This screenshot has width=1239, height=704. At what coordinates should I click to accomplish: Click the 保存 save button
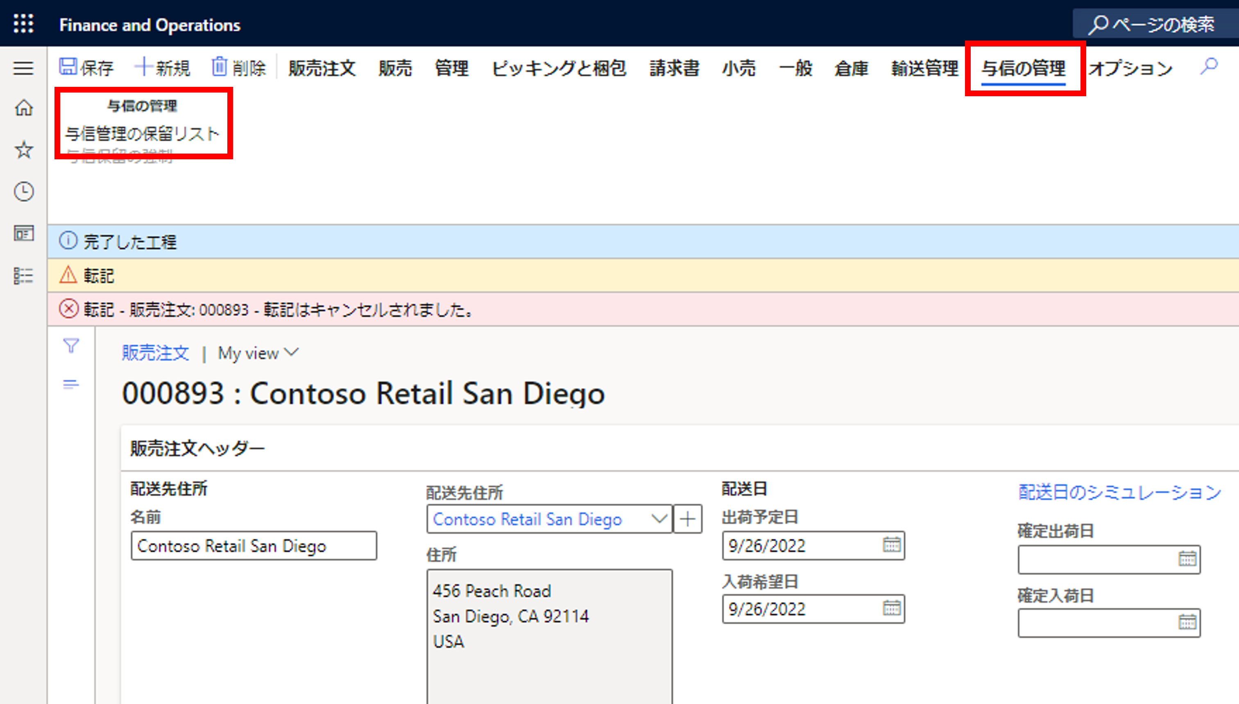pyautogui.click(x=86, y=68)
